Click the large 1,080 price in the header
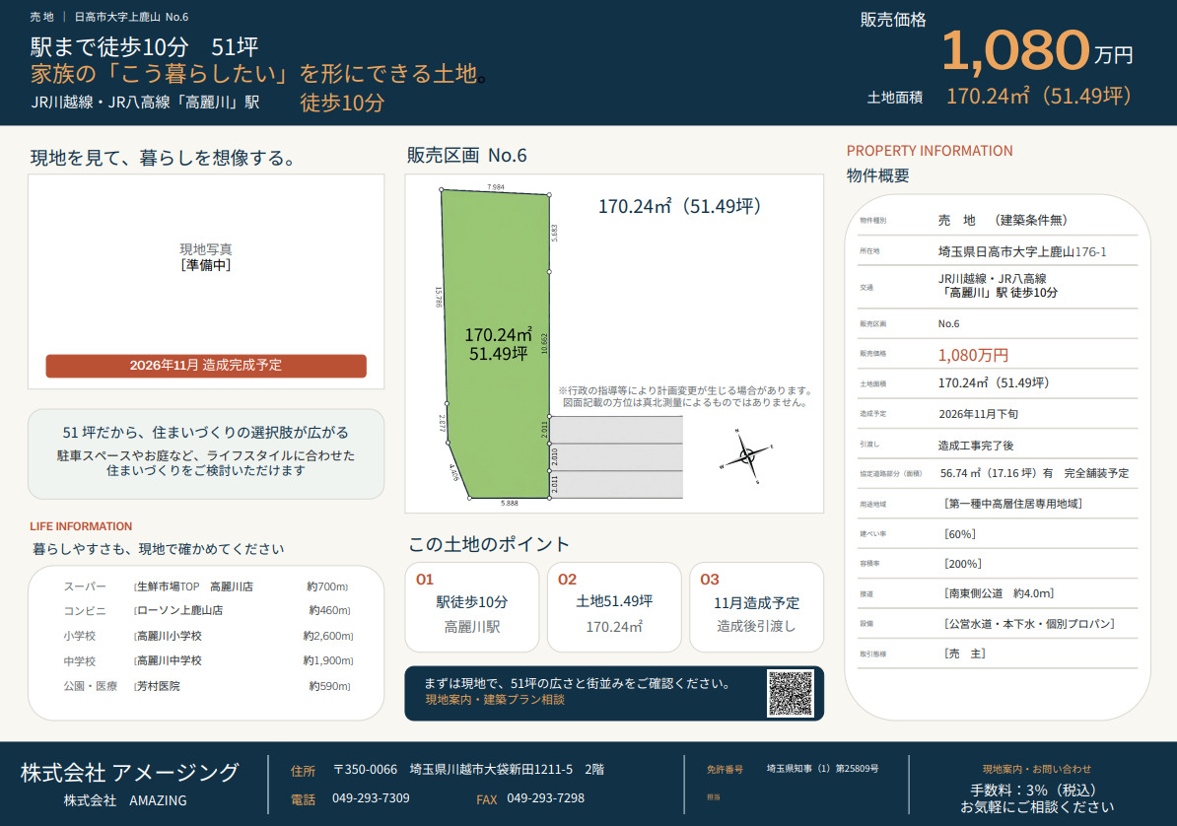1177x826 pixels. [1015, 50]
